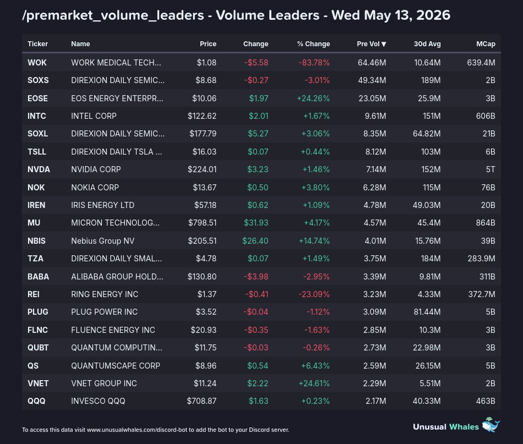Screen dimensions: 523x444
Task: Click the WORK MEDICAL TECH... name
Action: tap(116, 63)
